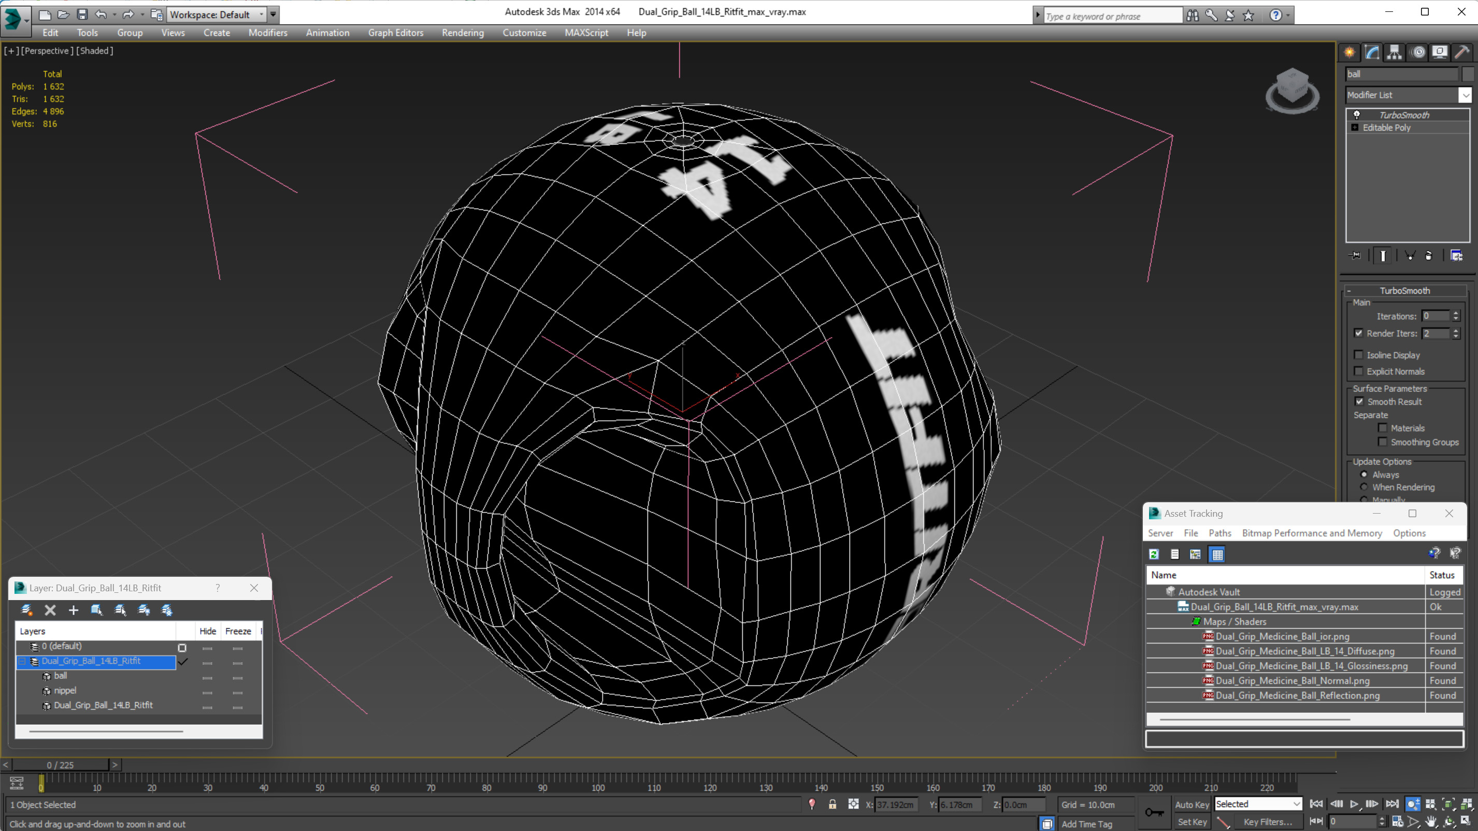The height and width of the screenshot is (831, 1478).
Task: Select the Always update radio button
Action: click(x=1364, y=474)
